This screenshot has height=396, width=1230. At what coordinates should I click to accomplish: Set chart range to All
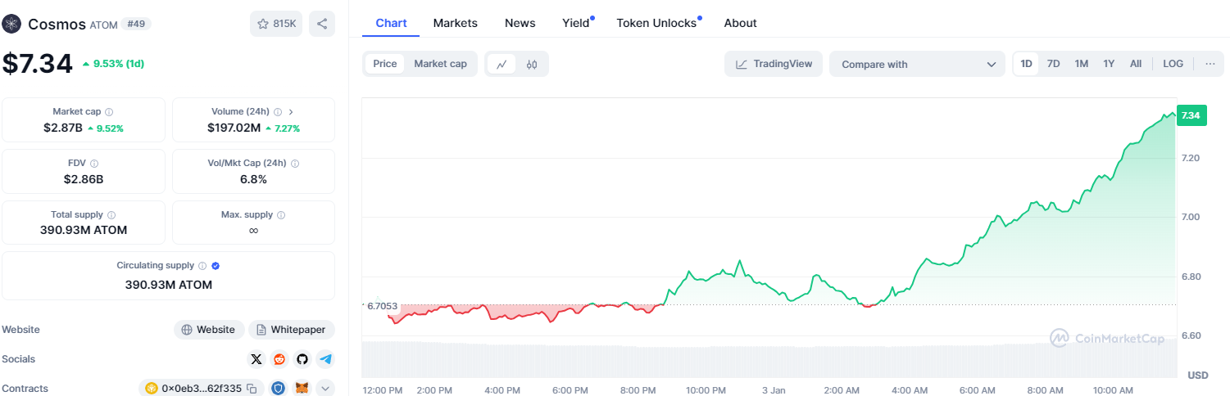pos(1136,64)
